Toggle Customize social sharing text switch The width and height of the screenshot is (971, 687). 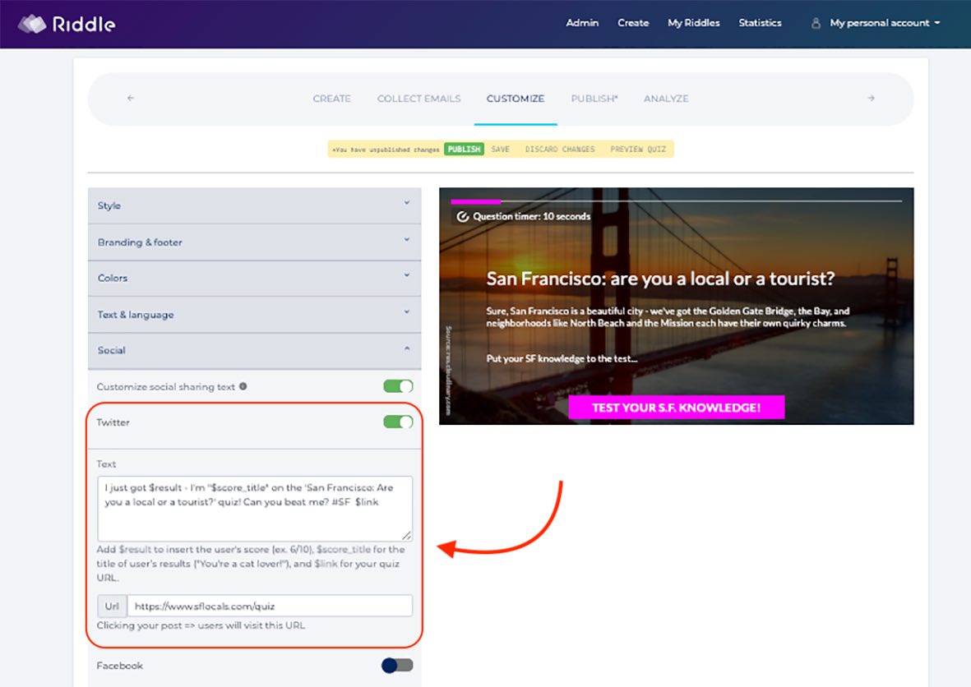click(398, 386)
